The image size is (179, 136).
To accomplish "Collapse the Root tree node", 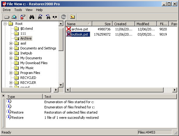I will 5,24.
